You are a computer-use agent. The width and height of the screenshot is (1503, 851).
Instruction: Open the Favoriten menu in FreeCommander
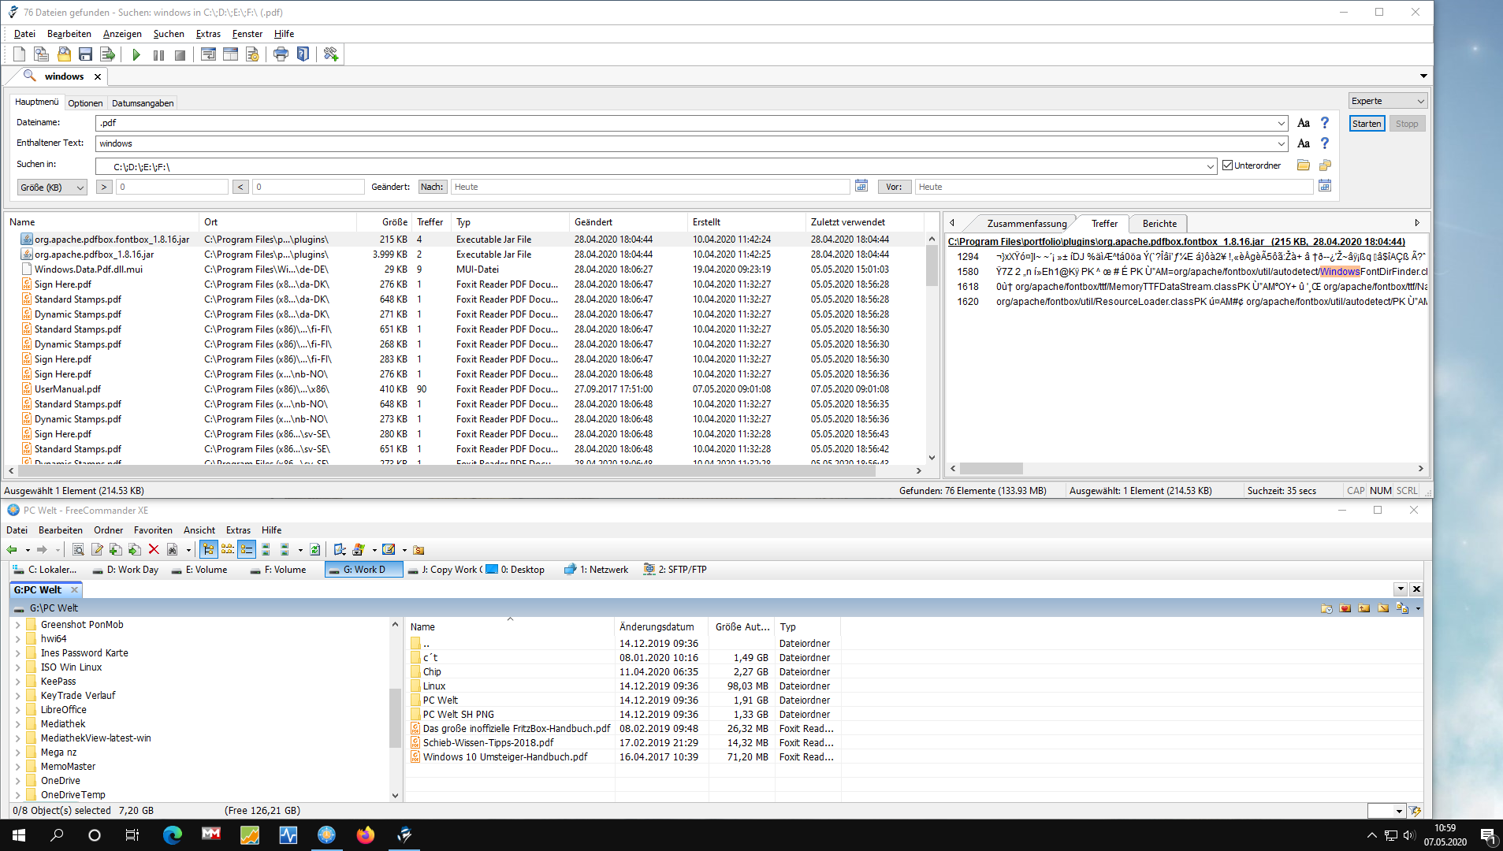(153, 530)
